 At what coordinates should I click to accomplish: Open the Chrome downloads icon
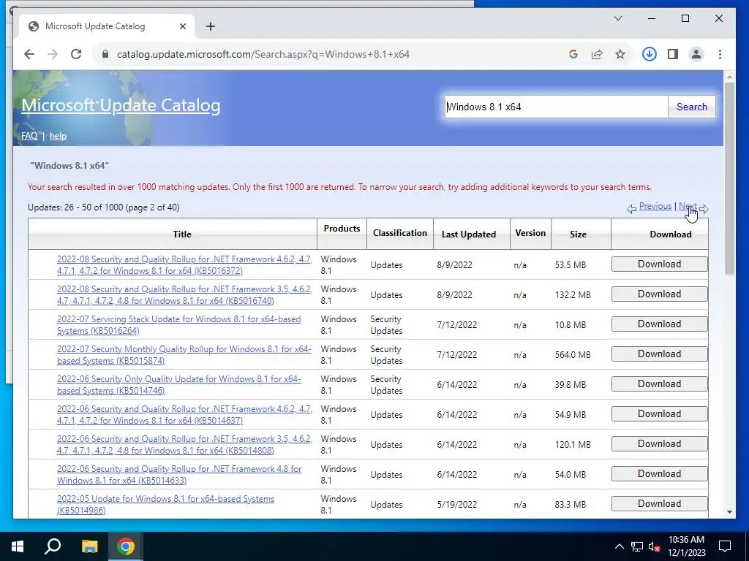click(650, 54)
